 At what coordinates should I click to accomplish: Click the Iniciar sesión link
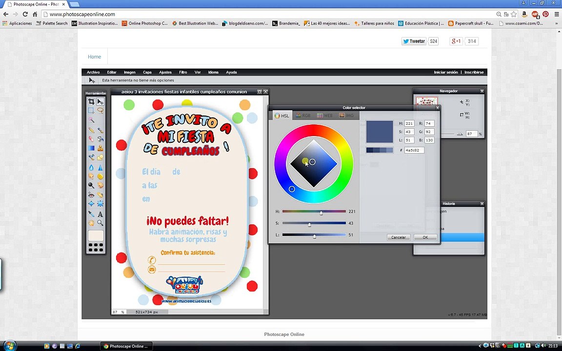click(446, 72)
